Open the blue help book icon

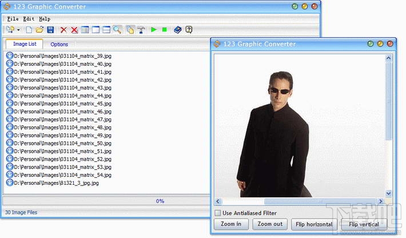tap(178, 30)
